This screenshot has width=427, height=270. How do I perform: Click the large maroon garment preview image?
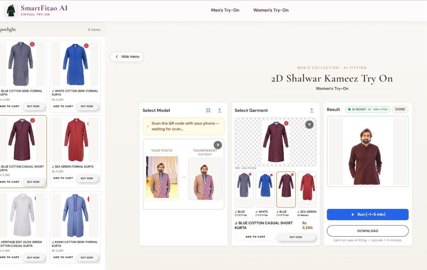click(x=275, y=142)
